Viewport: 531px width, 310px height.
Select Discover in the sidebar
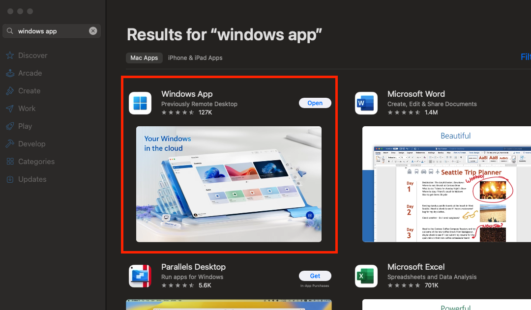32,55
